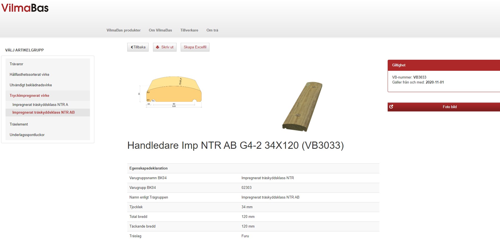Image resolution: width=500 pixels, height=240 pixels.
Task: Open Utvändigt beklädnadsvirke category
Action: pyautogui.click(x=31, y=85)
